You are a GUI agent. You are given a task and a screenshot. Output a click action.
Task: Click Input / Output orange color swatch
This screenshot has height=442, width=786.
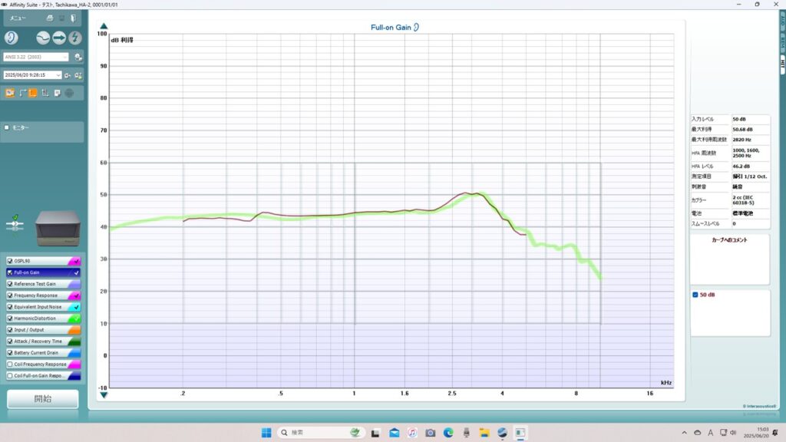point(74,330)
